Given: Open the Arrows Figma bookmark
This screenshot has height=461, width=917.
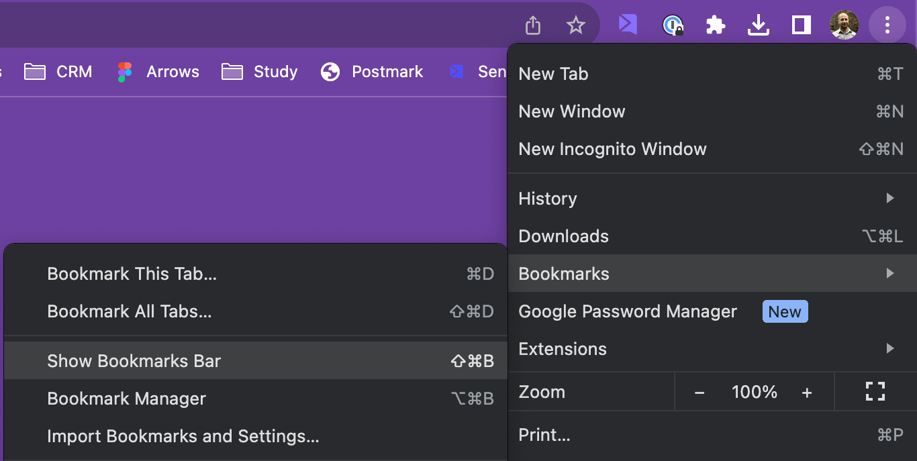Looking at the screenshot, I should pyautogui.click(x=158, y=72).
